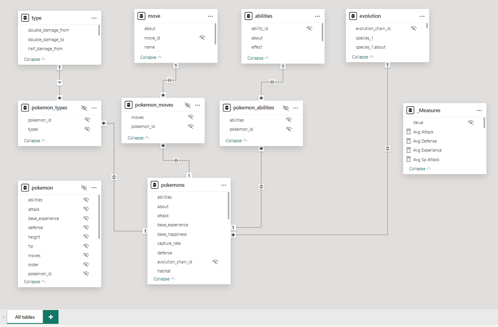Toggle visibility of the pokemon_types table header
The image size is (498, 327).
click(x=84, y=108)
